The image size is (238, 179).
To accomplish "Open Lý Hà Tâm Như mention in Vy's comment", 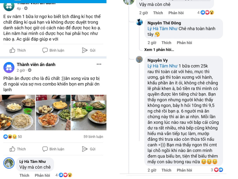I will pos(162,66).
